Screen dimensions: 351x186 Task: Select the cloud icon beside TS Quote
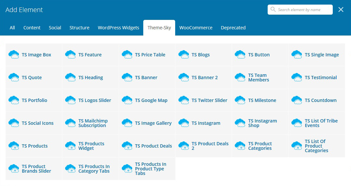14,78
